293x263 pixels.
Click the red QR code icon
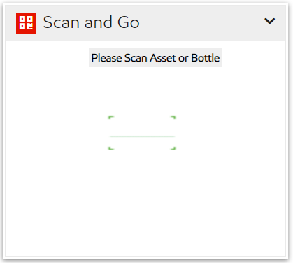point(26,23)
